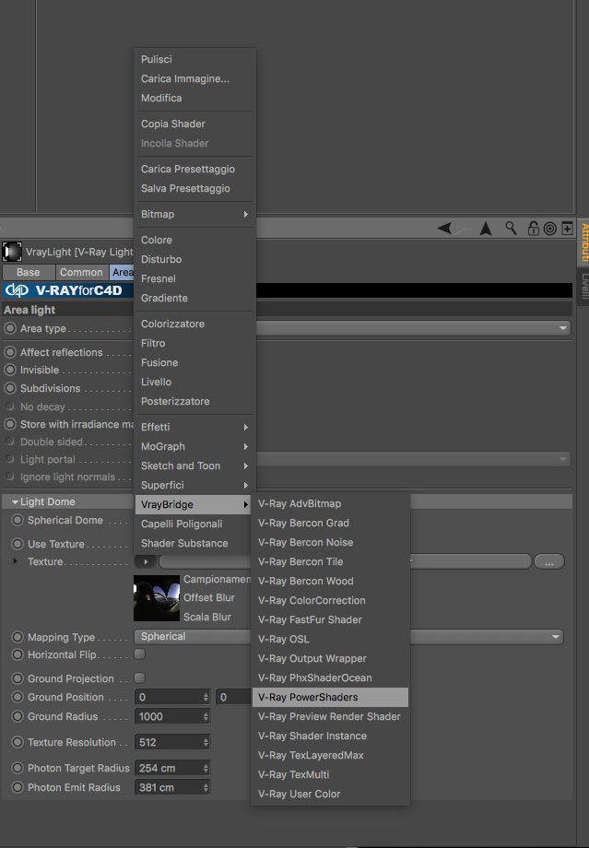Toggle Subdivisions parameter circle
This screenshot has width=589, height=848.
click(x=10, y=388)
